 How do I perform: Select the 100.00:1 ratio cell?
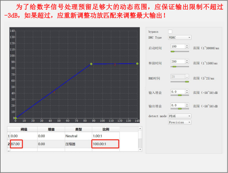(106, 144)
